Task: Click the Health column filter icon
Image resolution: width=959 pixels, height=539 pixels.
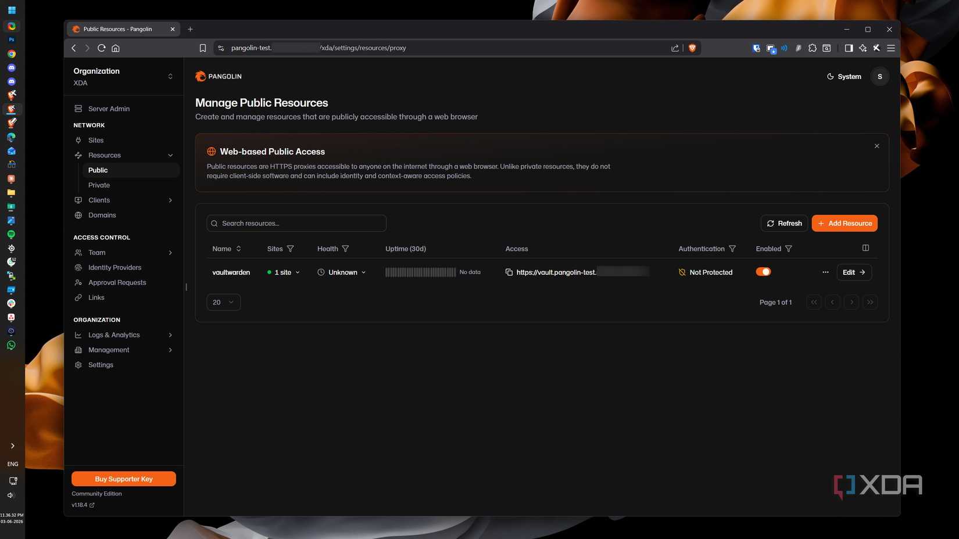Action: tap(345, 249)
